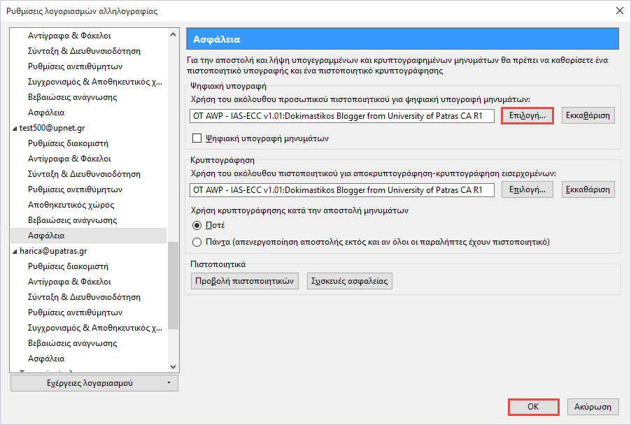Image resolution: width=631 pixels, height=425 pixels.
Task: Select the Πάντα encryption radio option
Action: pos(197,242)
